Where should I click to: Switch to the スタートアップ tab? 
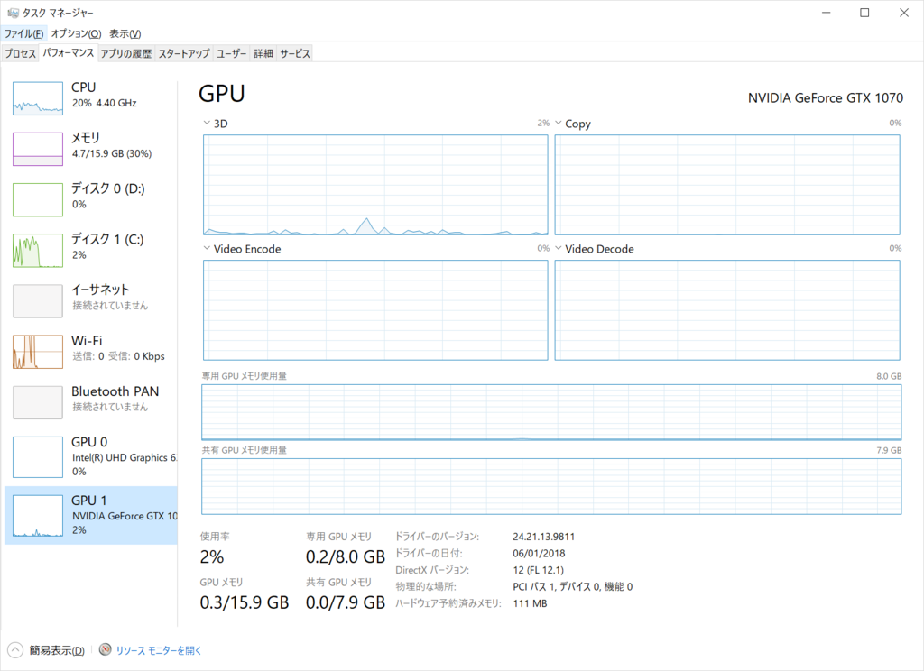tap(184, 53)
